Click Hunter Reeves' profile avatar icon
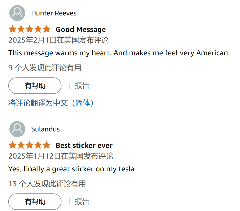 (x=17, y=13)
